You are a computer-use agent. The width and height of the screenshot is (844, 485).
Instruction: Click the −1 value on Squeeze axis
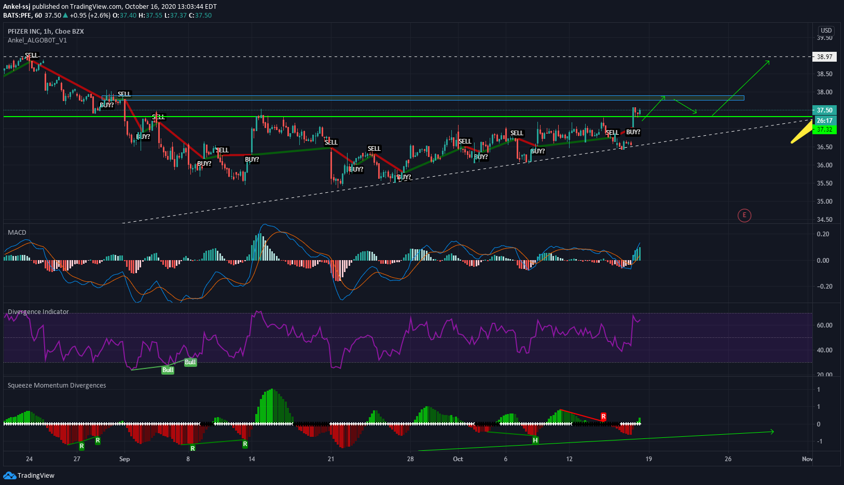(x=819, y=441)
